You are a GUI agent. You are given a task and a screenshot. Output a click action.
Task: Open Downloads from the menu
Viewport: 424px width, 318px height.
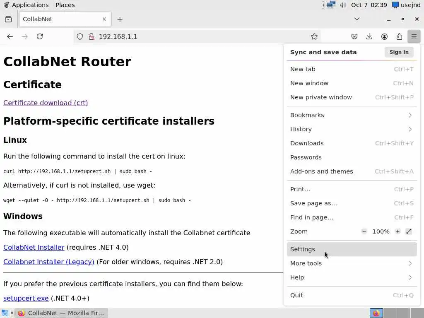[x=352, y=143]
